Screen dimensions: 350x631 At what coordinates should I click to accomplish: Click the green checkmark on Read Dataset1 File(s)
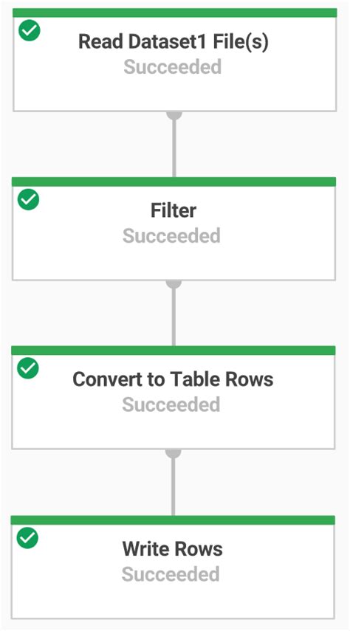[30, 31]
